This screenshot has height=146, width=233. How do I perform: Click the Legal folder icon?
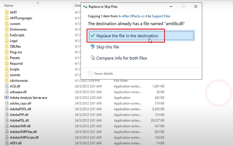(x=7, y=41)
